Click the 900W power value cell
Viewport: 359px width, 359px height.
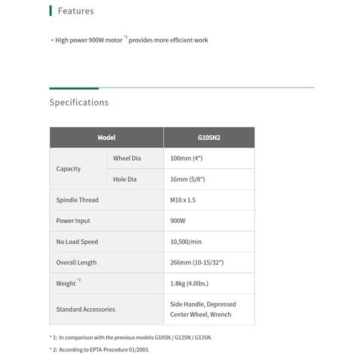[209, 221]
